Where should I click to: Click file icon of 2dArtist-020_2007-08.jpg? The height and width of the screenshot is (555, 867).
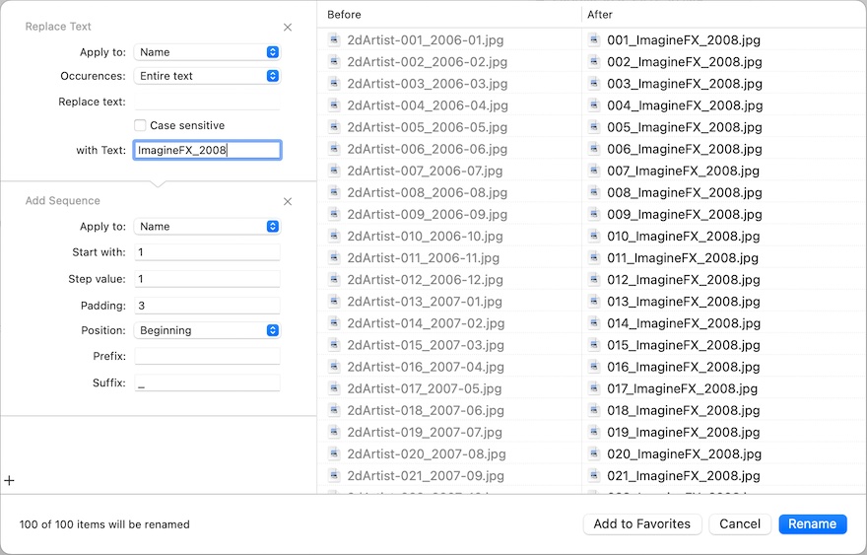pyautogui.click(x=334, y=453)
